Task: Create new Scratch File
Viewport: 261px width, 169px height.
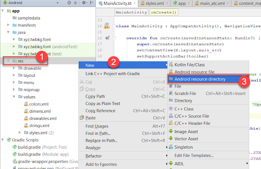Action: coord(208,93)
